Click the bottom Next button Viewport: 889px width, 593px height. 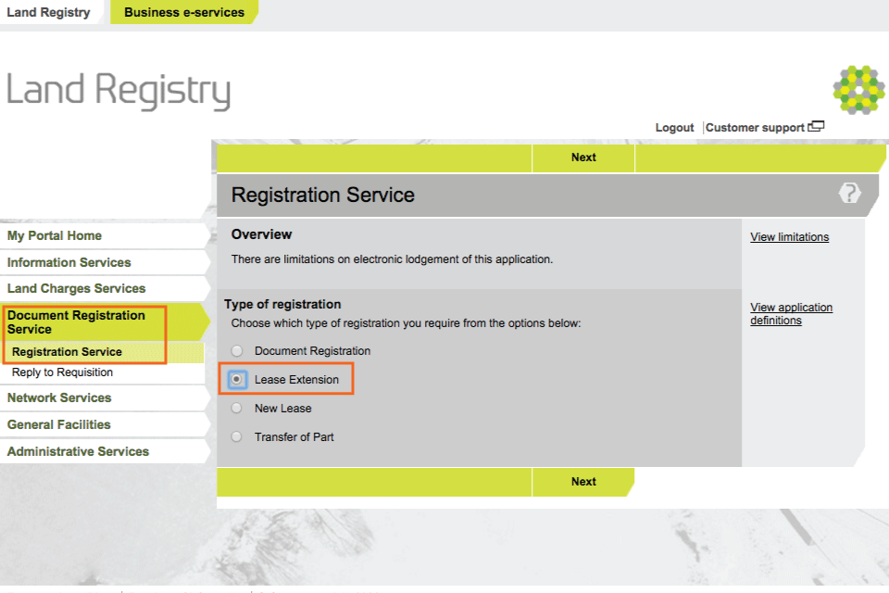pyautogui.click(x=583, y=482)
